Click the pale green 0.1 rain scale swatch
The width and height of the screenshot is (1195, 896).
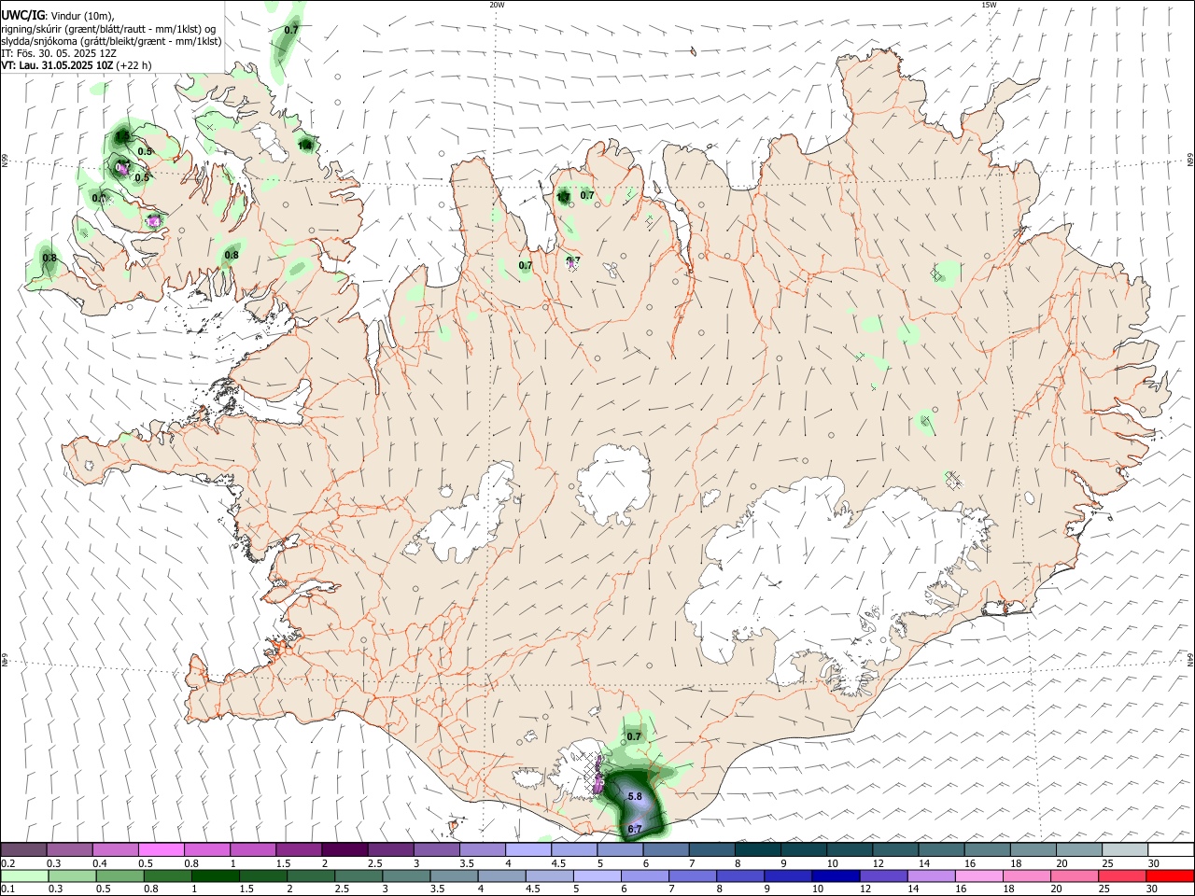[x=24, y=876]
